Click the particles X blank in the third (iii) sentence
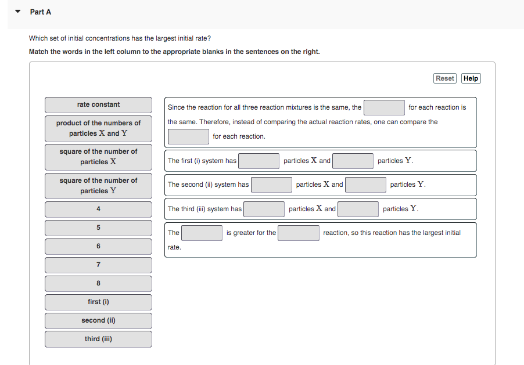The image size is (524, 365). tap(264, 208)
